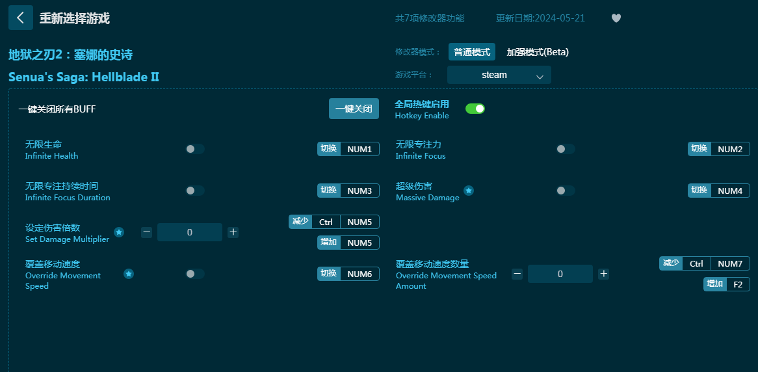Screen dimensions: 758x372
Task: Click the 切换 label beside NUM4
Action: click(699, 191)
